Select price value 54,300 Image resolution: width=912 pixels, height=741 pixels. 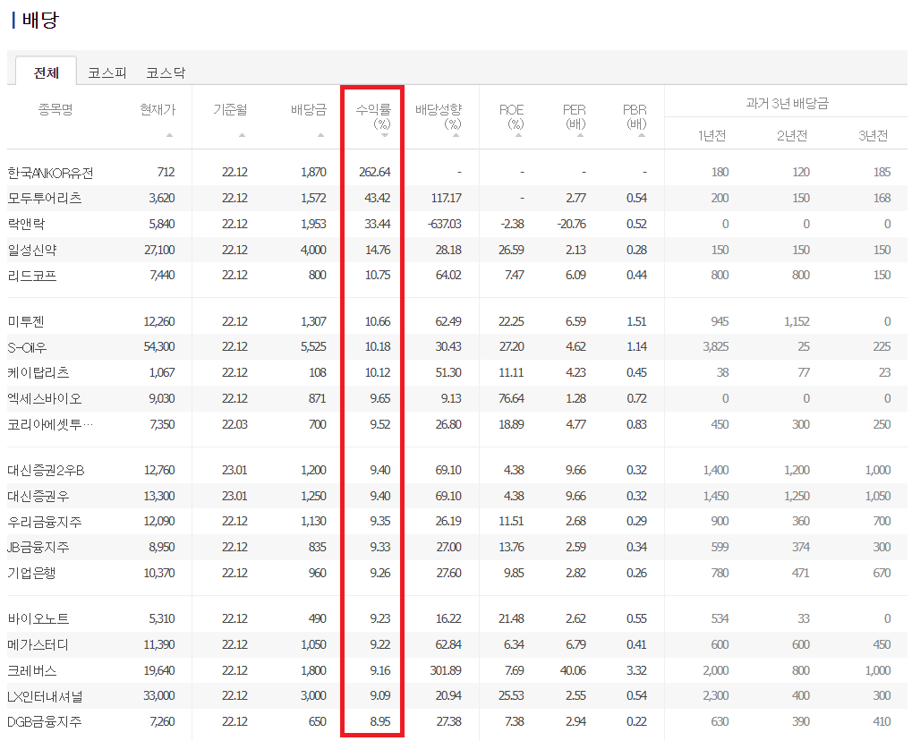(159, 346)
